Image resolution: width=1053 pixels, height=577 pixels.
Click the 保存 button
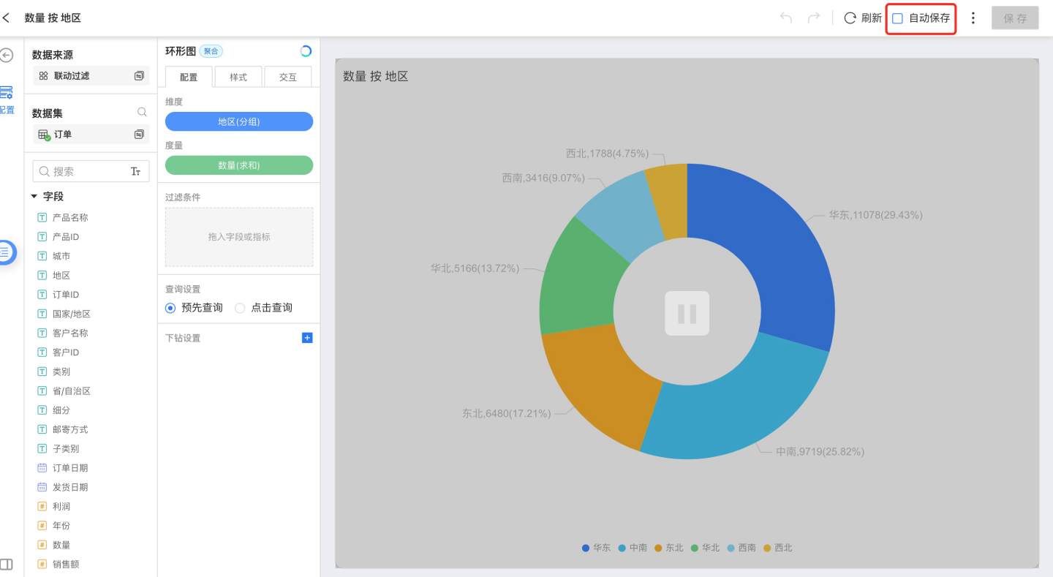tap(1015, 18)
